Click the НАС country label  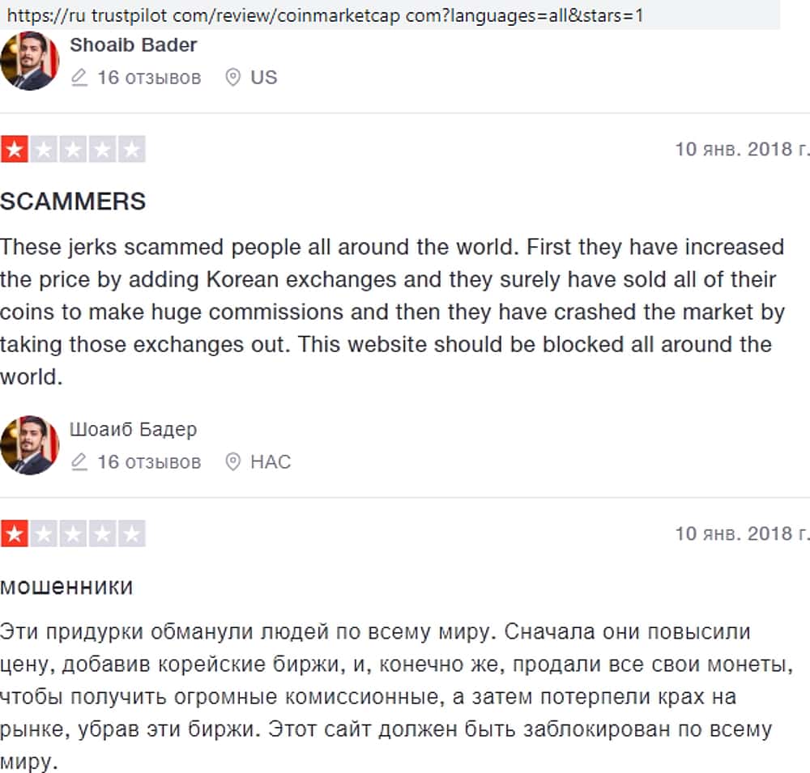tap(271, 462)
